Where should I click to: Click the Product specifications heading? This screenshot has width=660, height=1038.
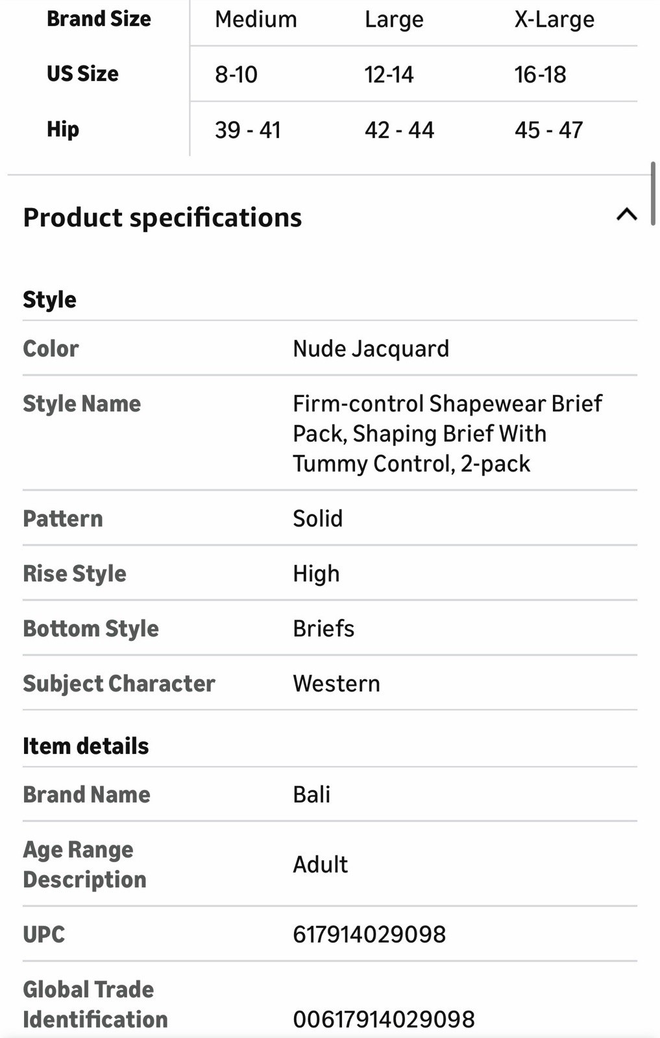tap(162, 217)
